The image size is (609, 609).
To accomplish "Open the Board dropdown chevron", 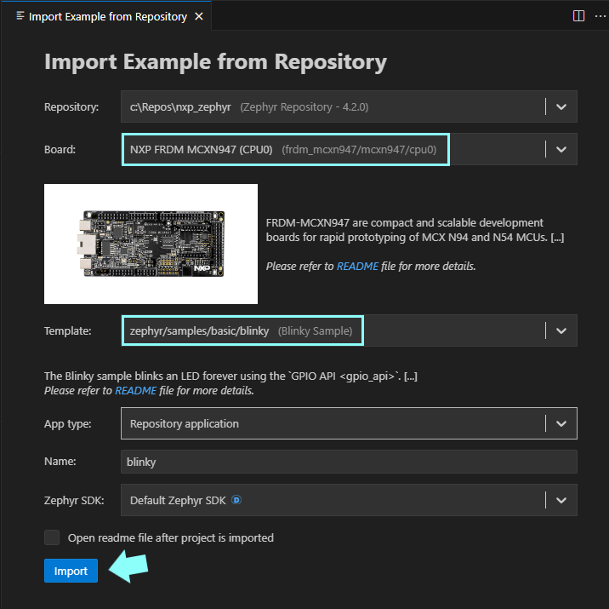I will point(561,149).
